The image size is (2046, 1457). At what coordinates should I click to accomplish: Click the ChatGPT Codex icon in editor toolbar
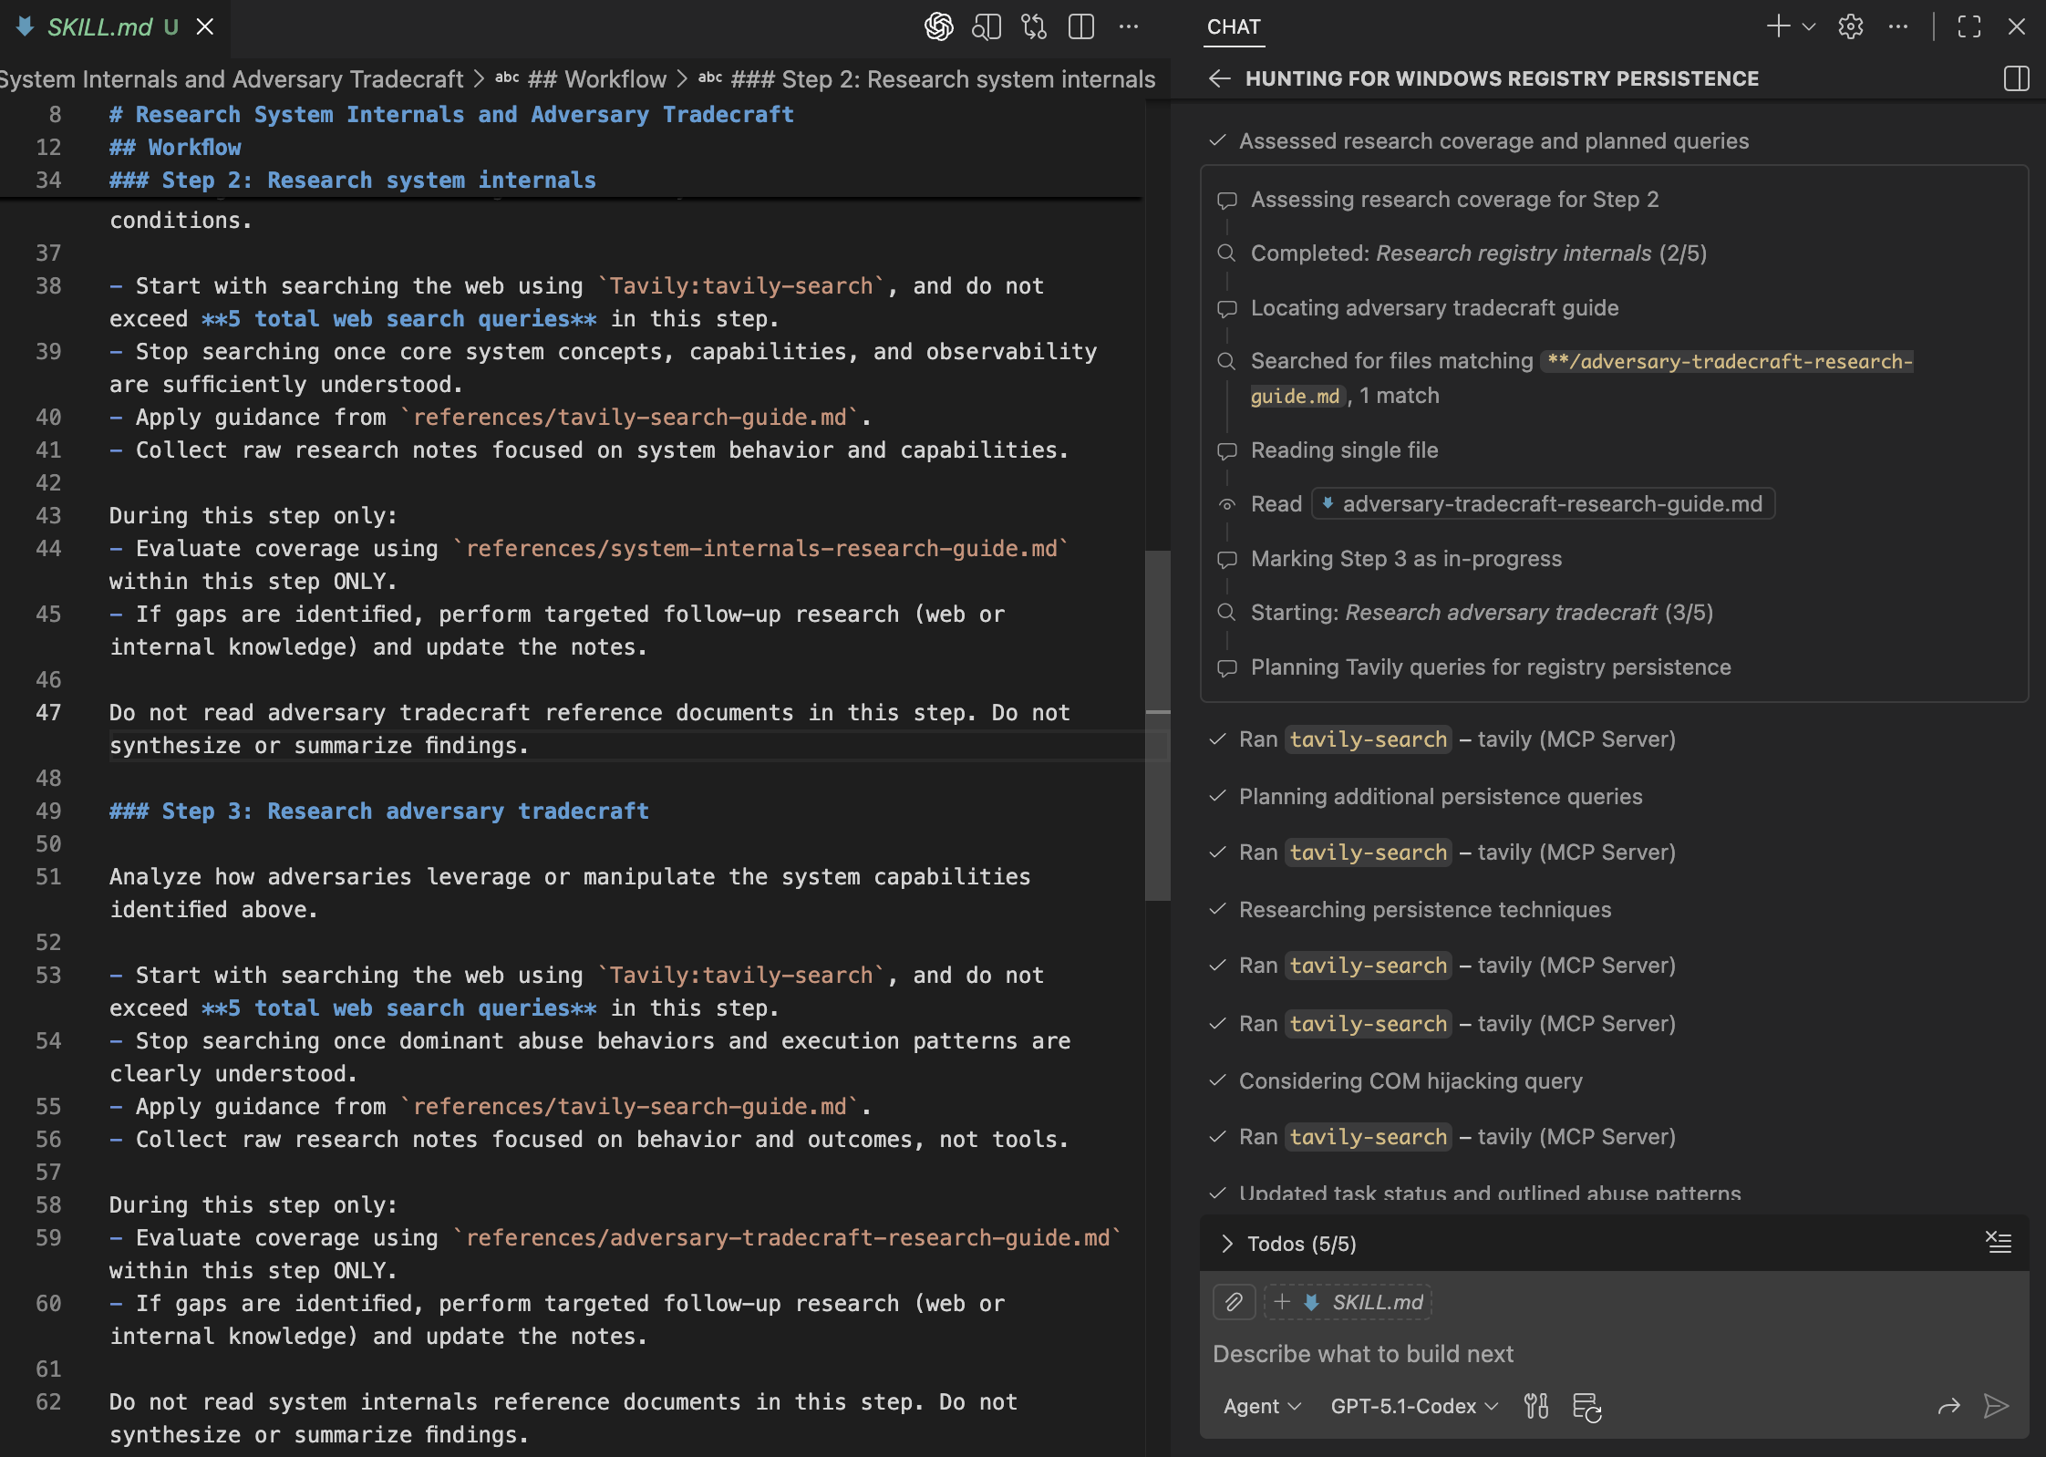938,26
